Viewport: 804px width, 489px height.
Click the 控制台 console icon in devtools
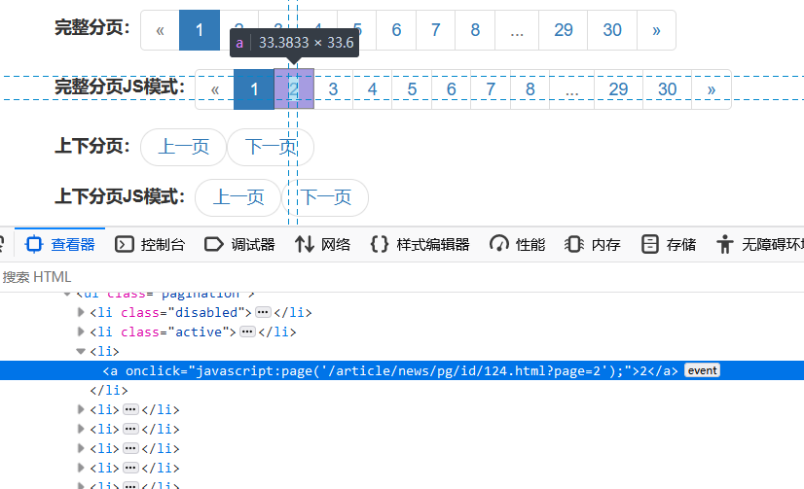click(x=125, y=244)
